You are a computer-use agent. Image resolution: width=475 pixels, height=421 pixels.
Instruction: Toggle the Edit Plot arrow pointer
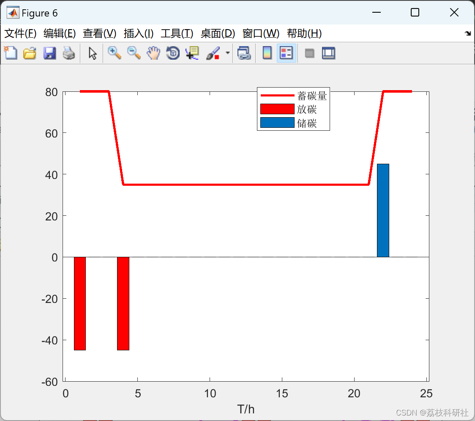pos(93,53)
